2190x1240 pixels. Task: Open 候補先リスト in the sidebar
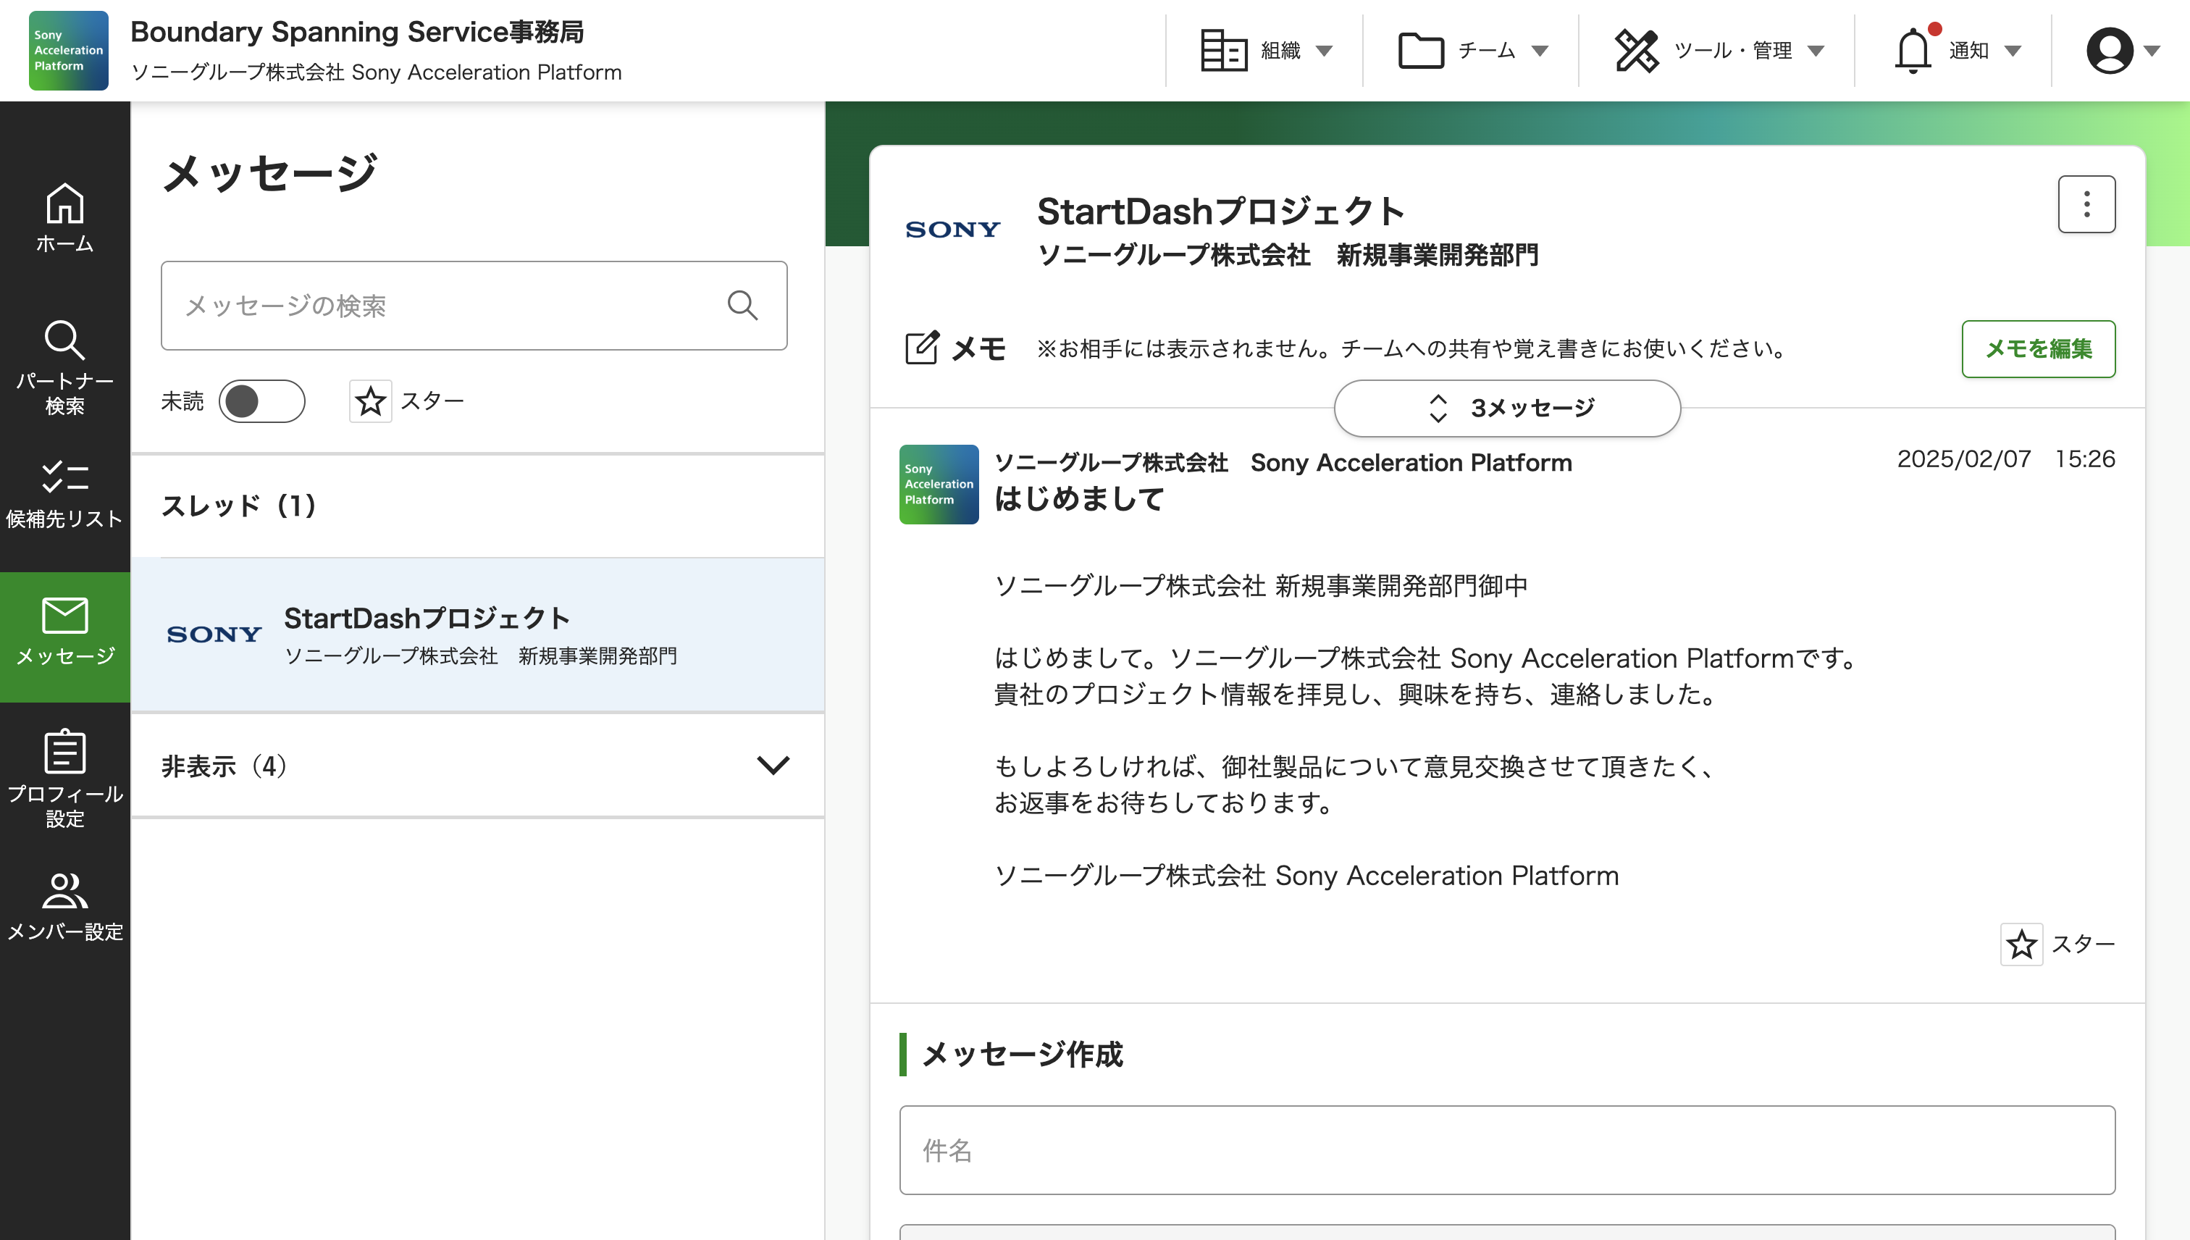pyautogui.click(x=64, y=494)
